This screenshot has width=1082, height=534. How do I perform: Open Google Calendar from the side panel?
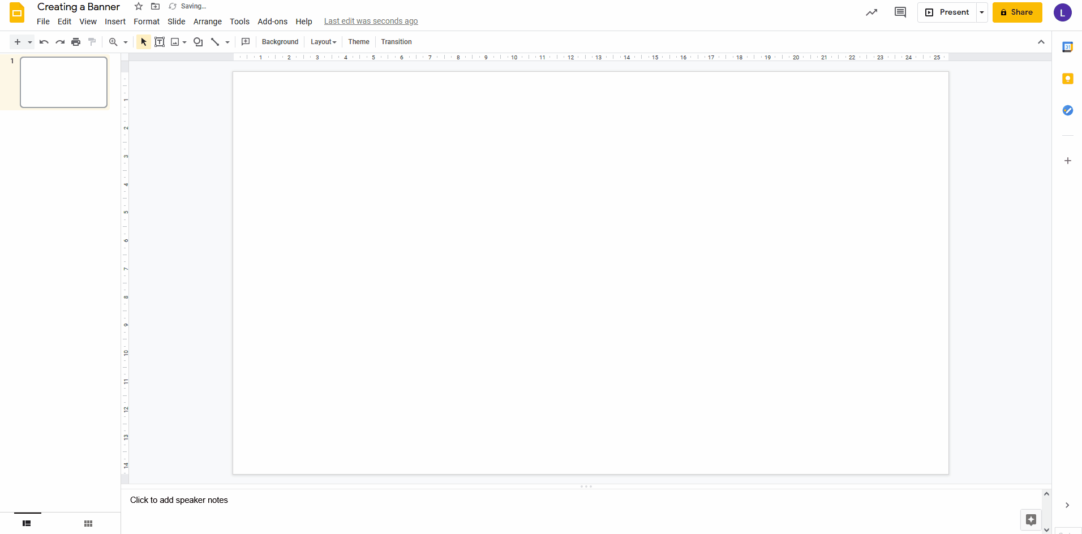(1068, 46)
